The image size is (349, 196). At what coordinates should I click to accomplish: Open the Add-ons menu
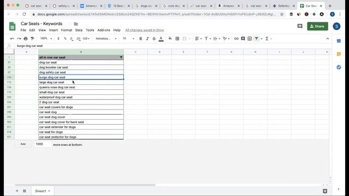(x=104, y=30)
